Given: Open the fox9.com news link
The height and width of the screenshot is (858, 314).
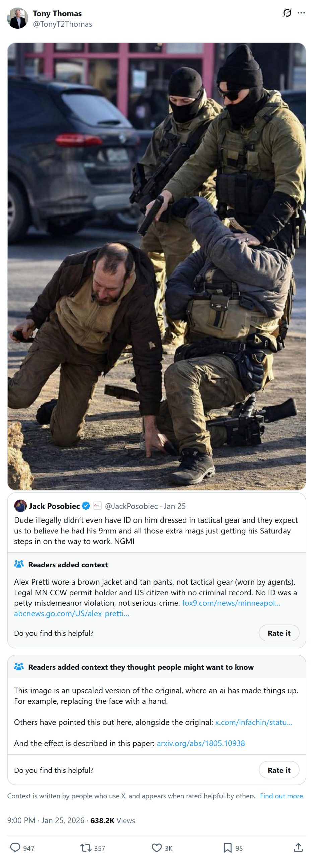Looking at the screenshot, I should [x=231, y=603].
